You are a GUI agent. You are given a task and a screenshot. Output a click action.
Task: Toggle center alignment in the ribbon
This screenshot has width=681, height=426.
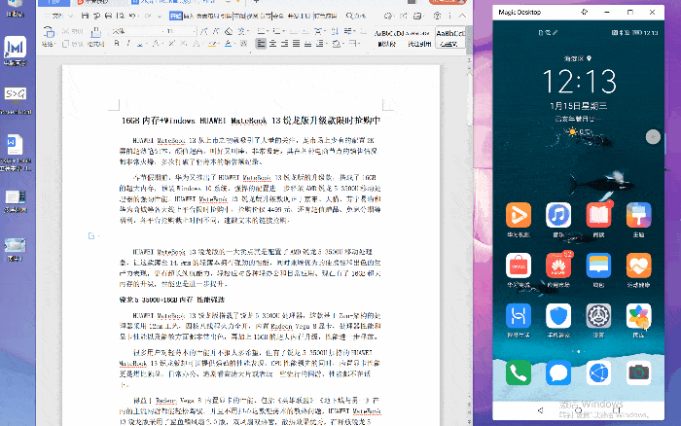[274, 43]
